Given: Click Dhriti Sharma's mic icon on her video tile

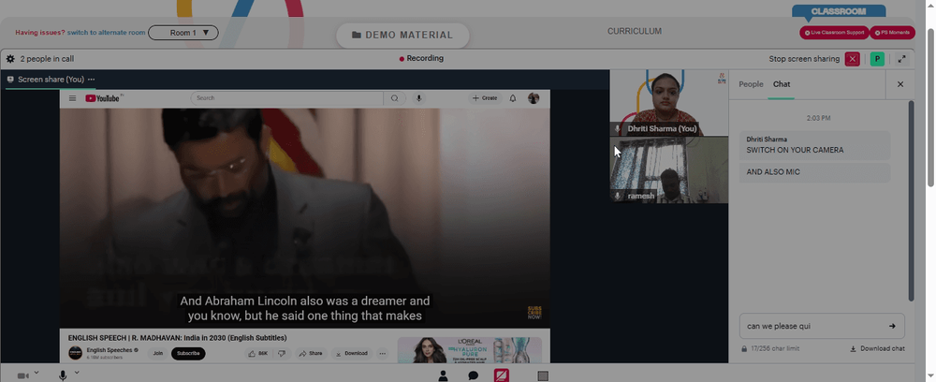Looking at the screenshot, I should 618,129.
